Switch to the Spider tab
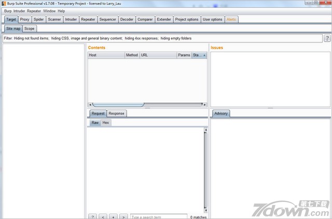332x219 pixels. pos(39,20)
